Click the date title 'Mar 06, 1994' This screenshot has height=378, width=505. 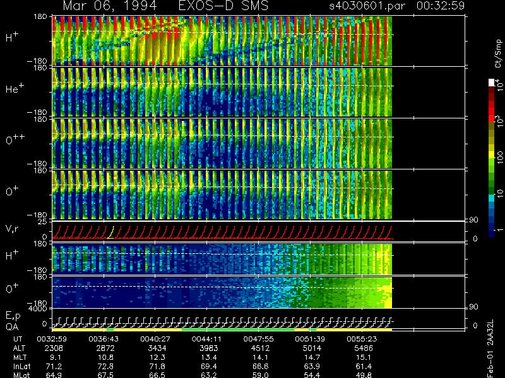pos(109,6)
